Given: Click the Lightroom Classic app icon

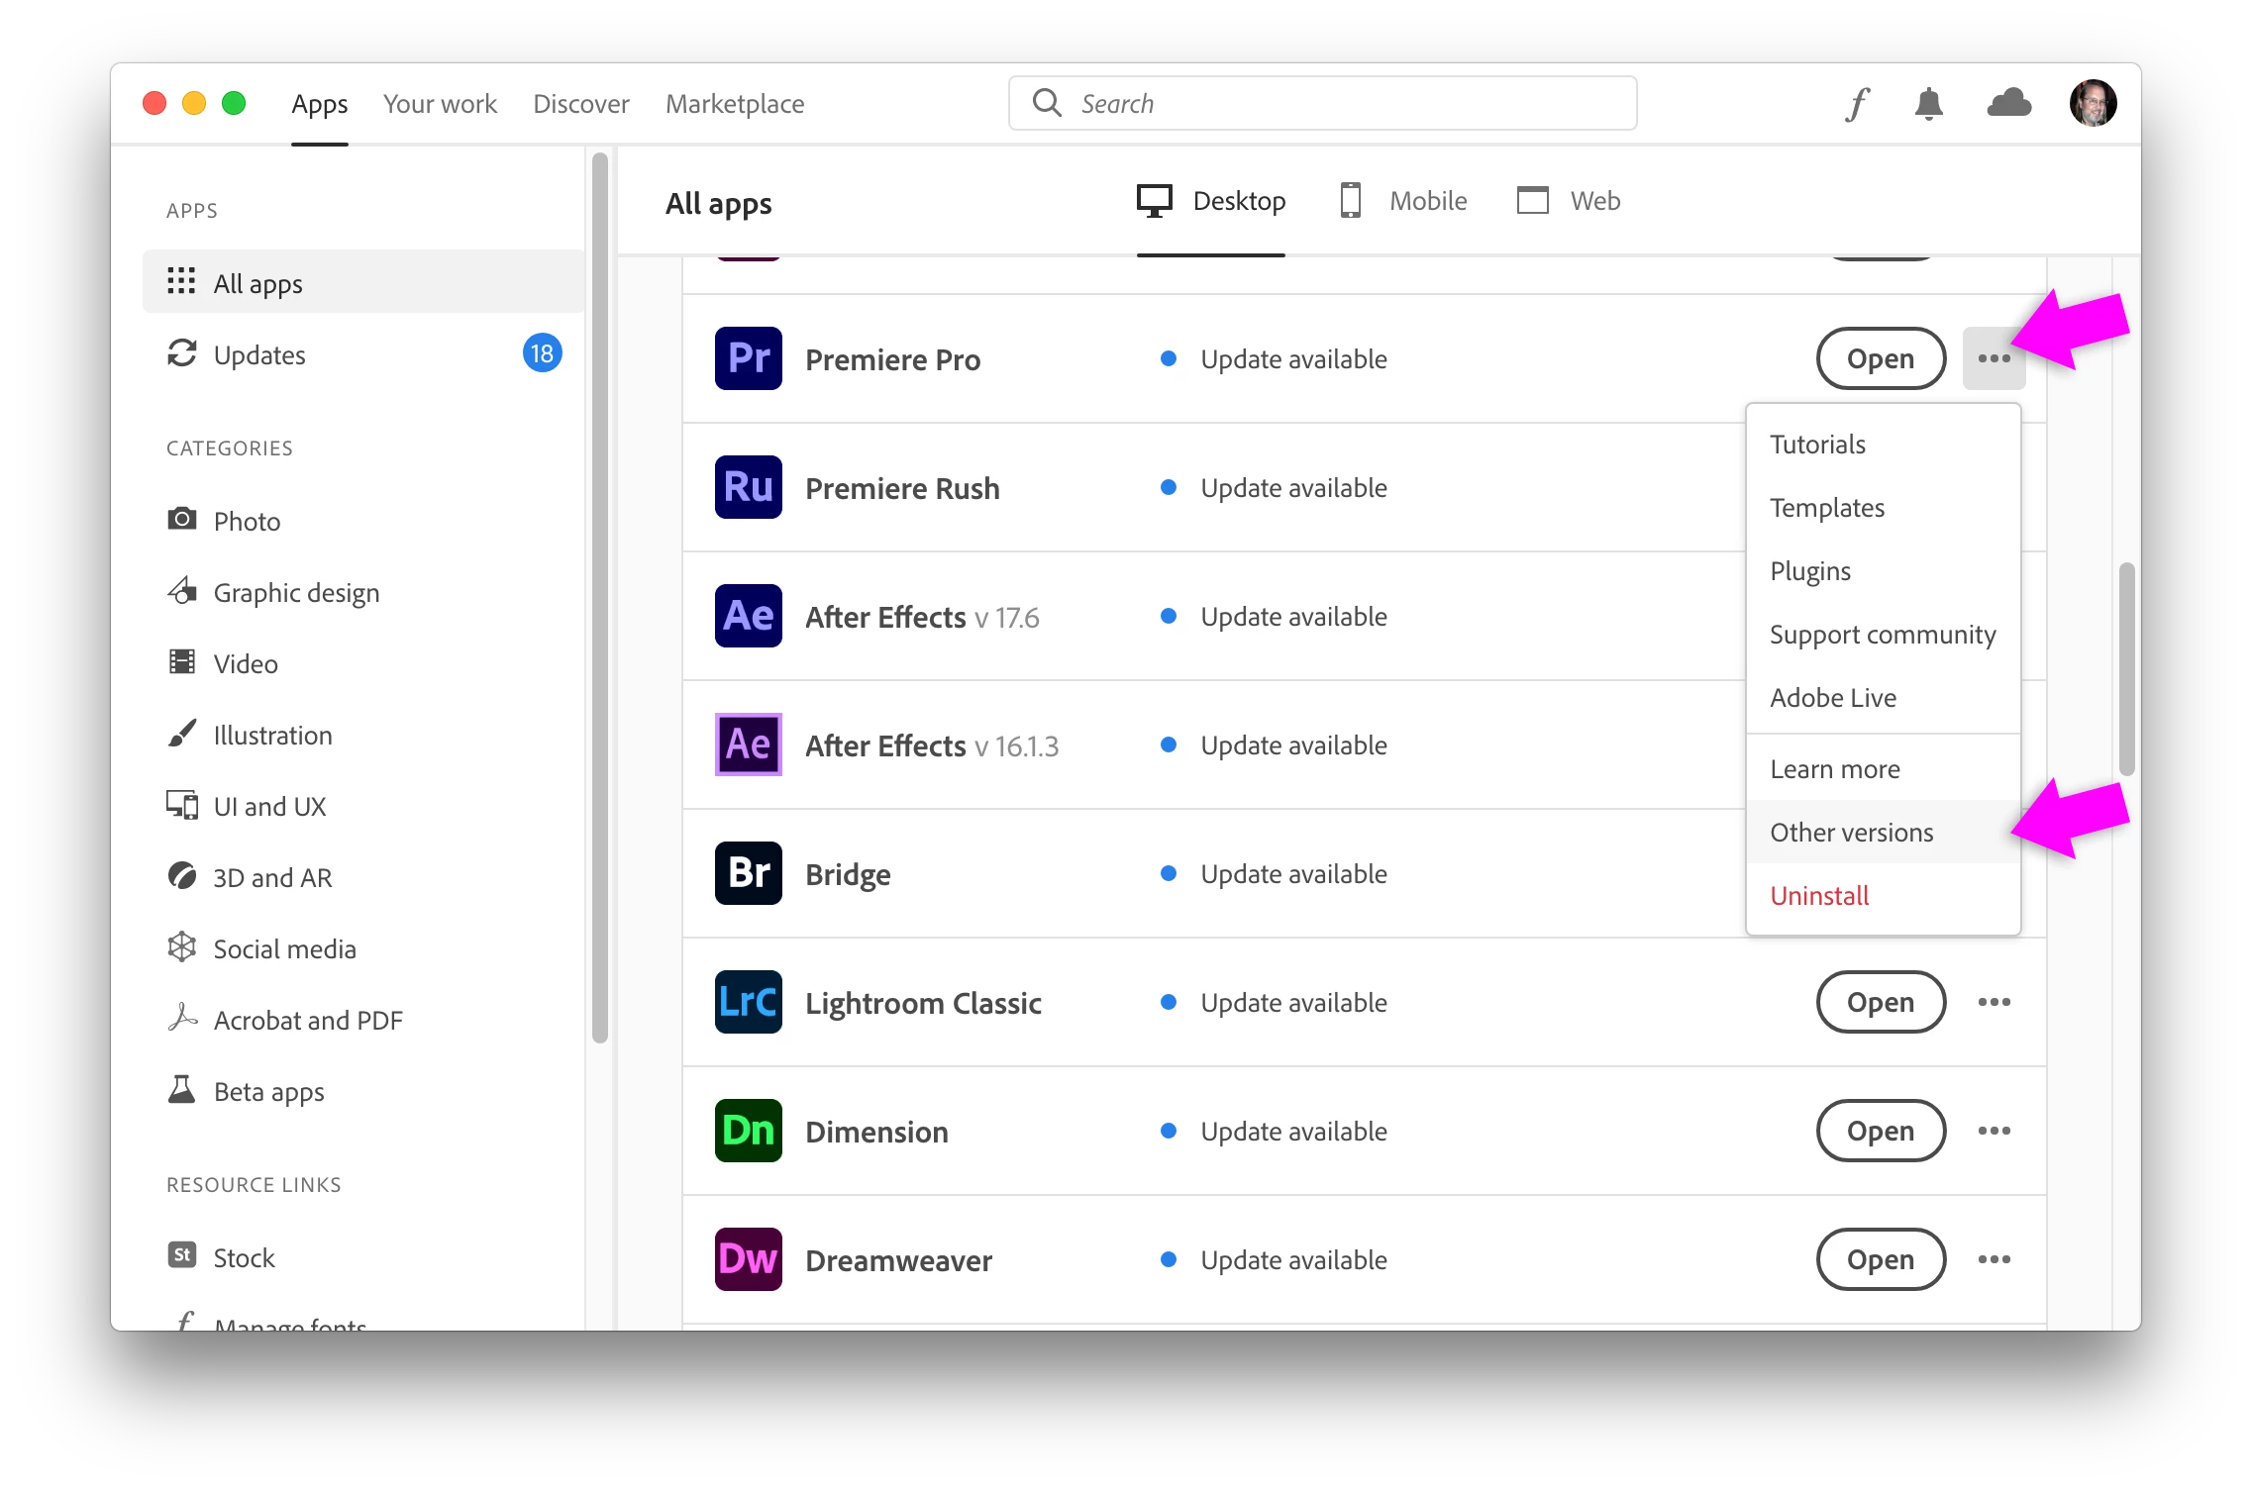Looking at the screenshot, I should 748,1002.
